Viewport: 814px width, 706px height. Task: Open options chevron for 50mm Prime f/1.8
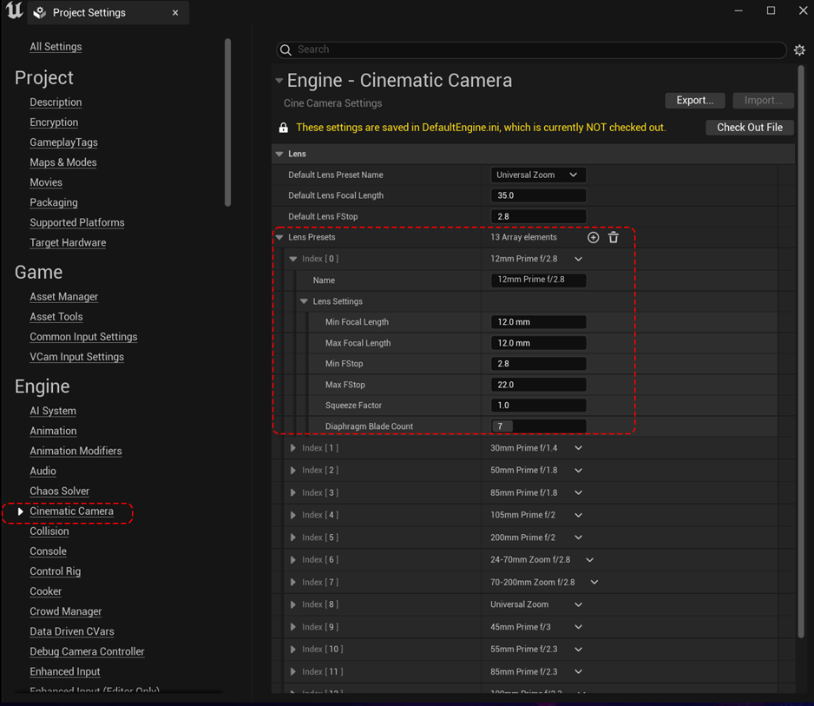[x=578, y=470]
